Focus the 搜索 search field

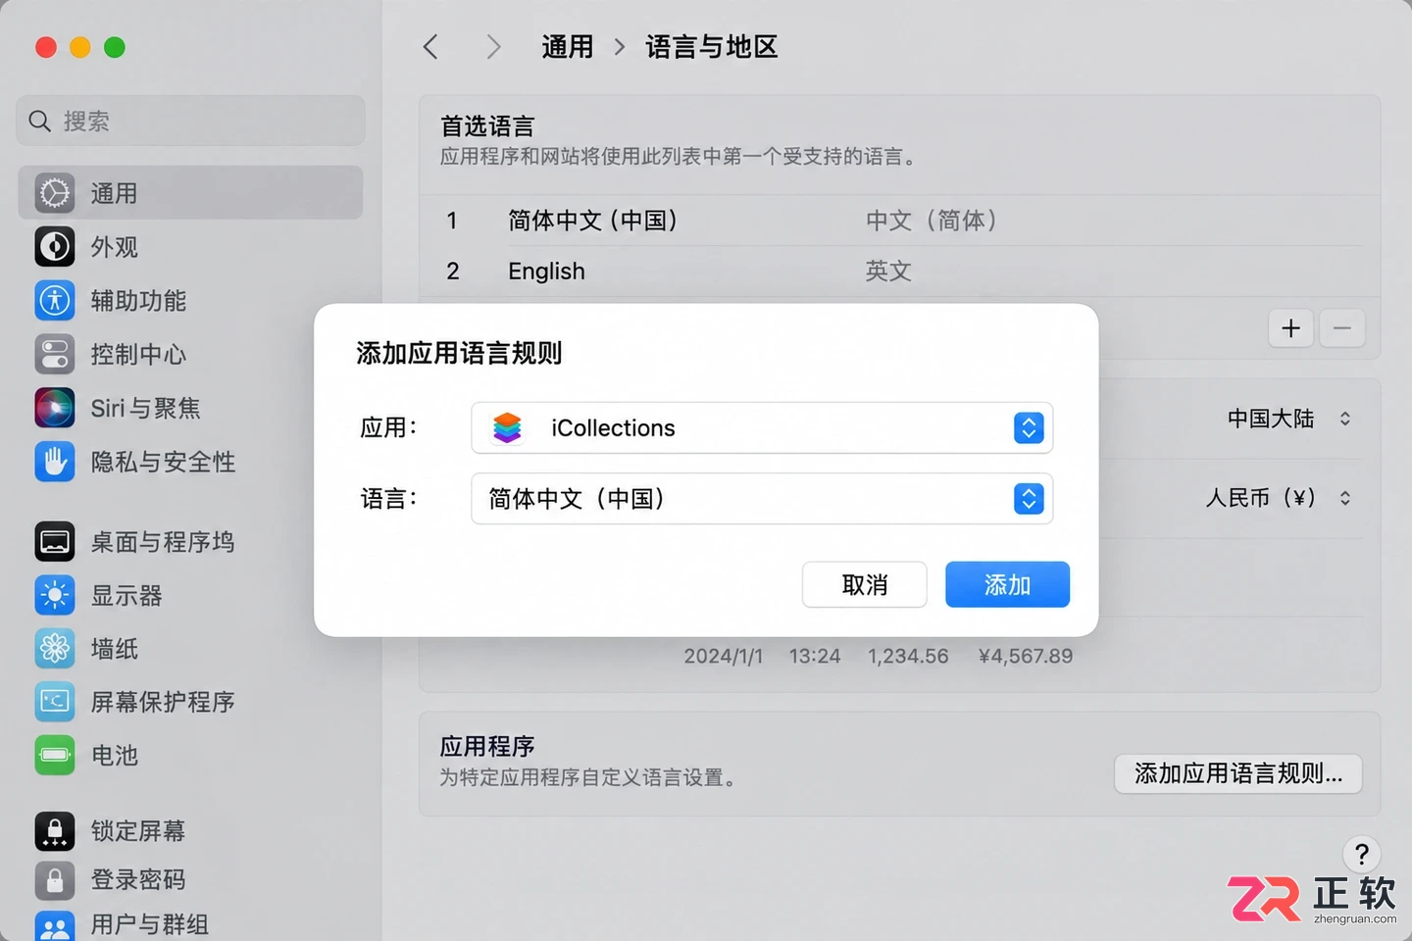(190, 121)
